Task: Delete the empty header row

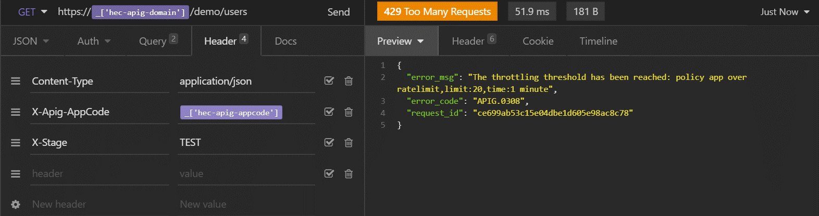Action: coord(349,174)
